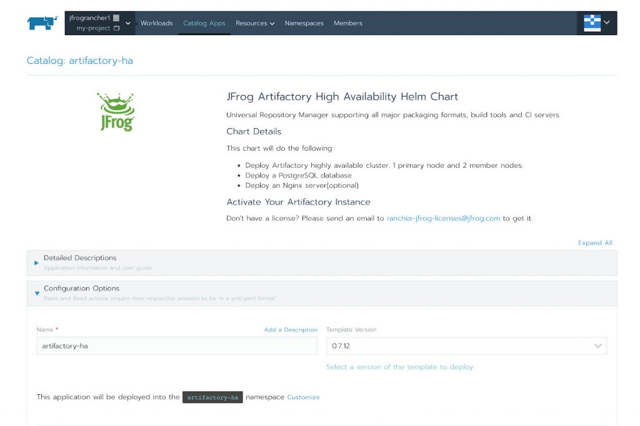Image resolution: width=640 pixels, height=426 pixels.
Task: Click the rancher-jfrog-licenses@jfrog.com email link
Action: 443,218
